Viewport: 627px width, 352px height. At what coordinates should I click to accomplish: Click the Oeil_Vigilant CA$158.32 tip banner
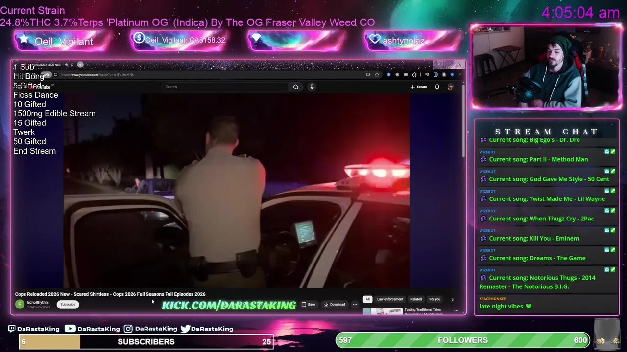[179, 41]
